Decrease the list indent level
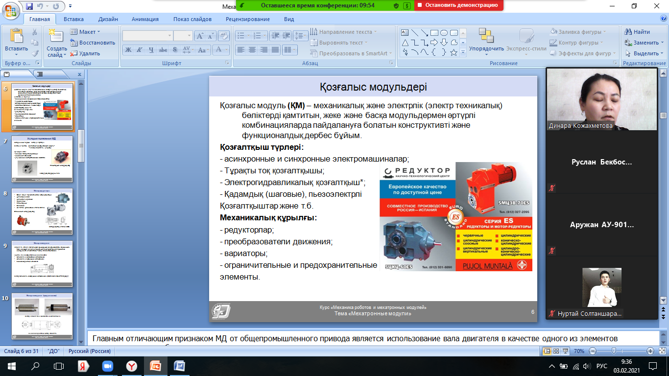Image resolution: width=669 pixels, height=376 pixels. coord(274,36)
